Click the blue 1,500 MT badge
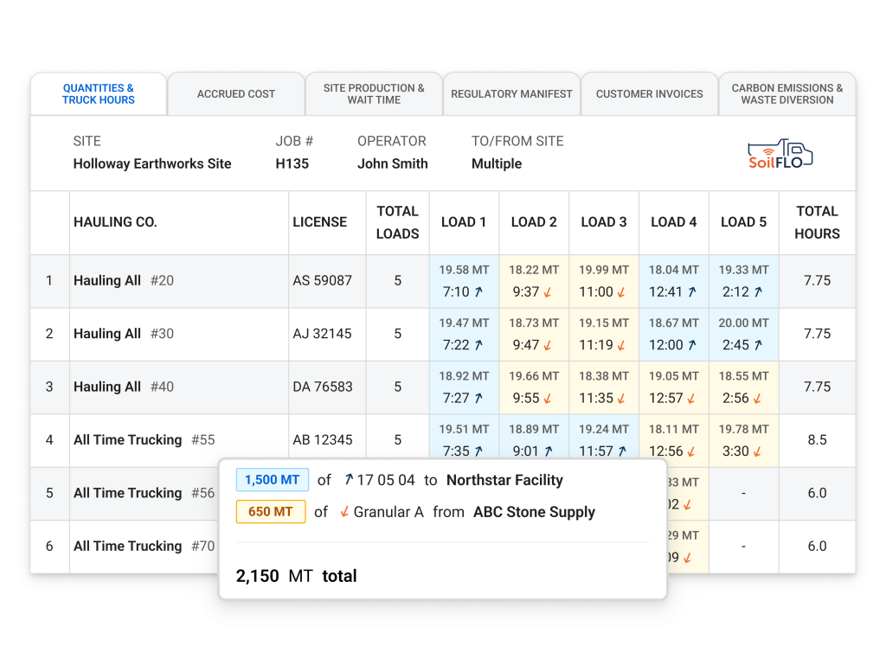 pyautogui.click(x=272, y=480)
